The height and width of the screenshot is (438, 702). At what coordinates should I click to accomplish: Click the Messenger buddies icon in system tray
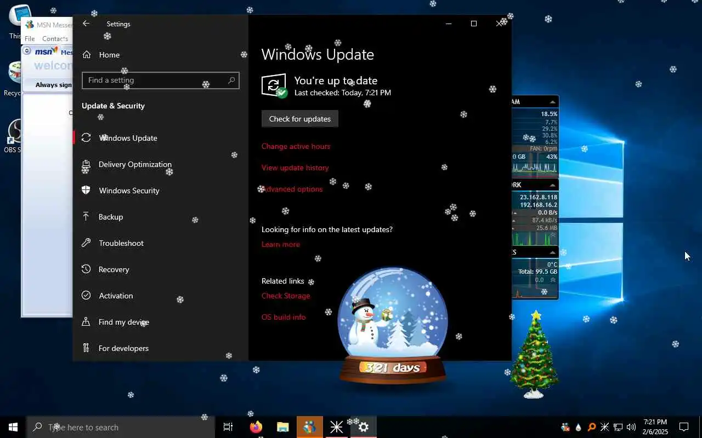click(565, 427)
